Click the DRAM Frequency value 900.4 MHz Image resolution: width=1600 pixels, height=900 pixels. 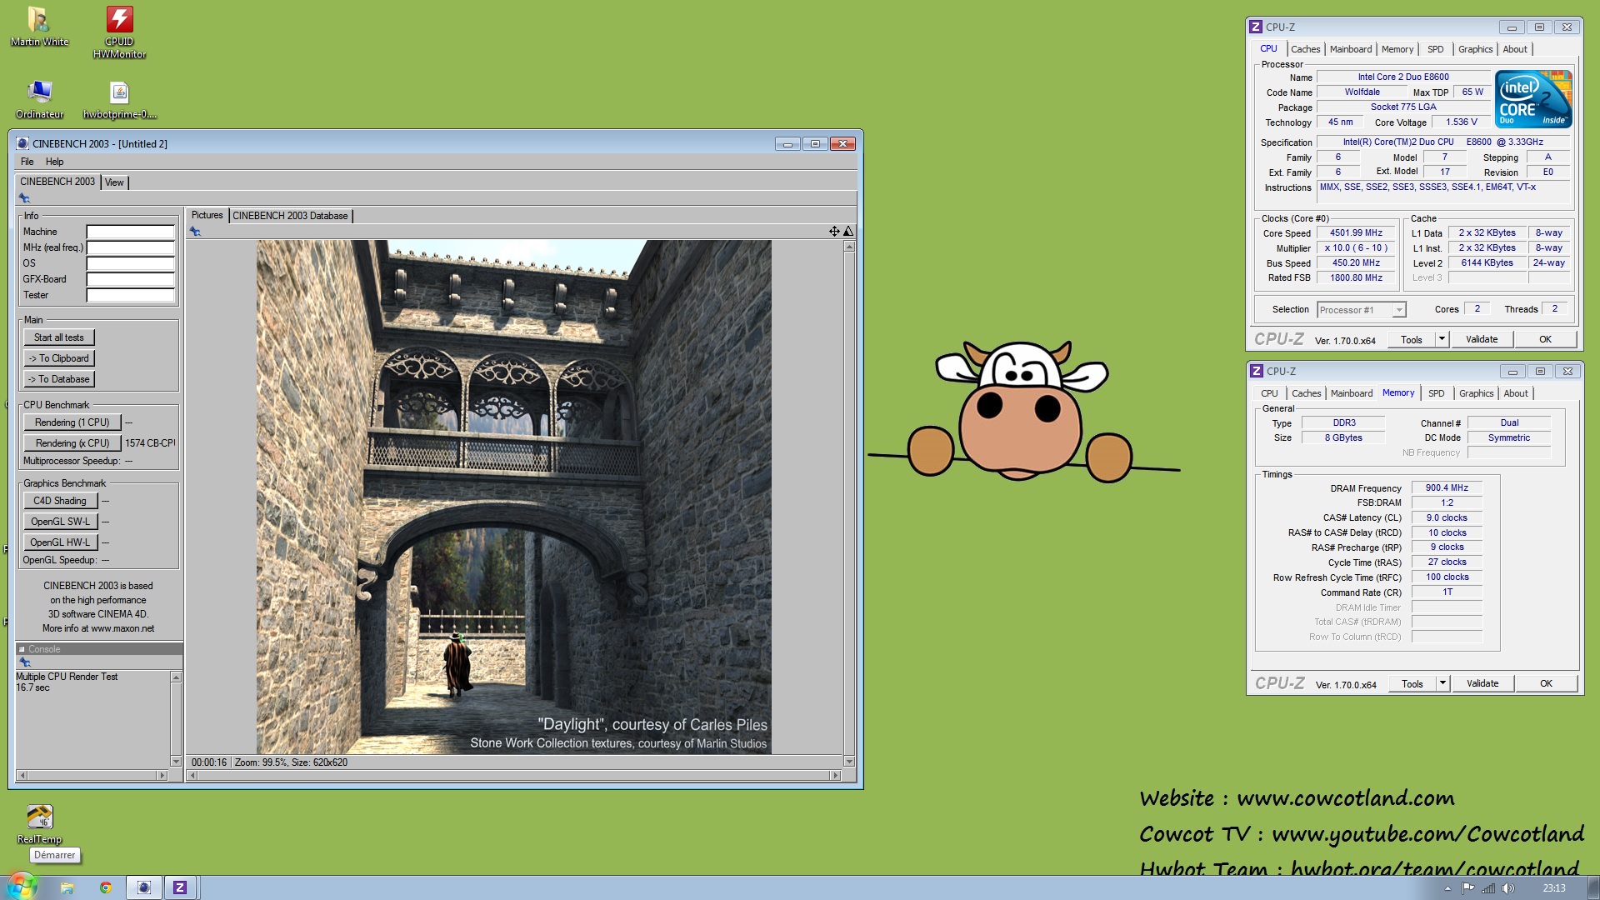coord(1447,488)
